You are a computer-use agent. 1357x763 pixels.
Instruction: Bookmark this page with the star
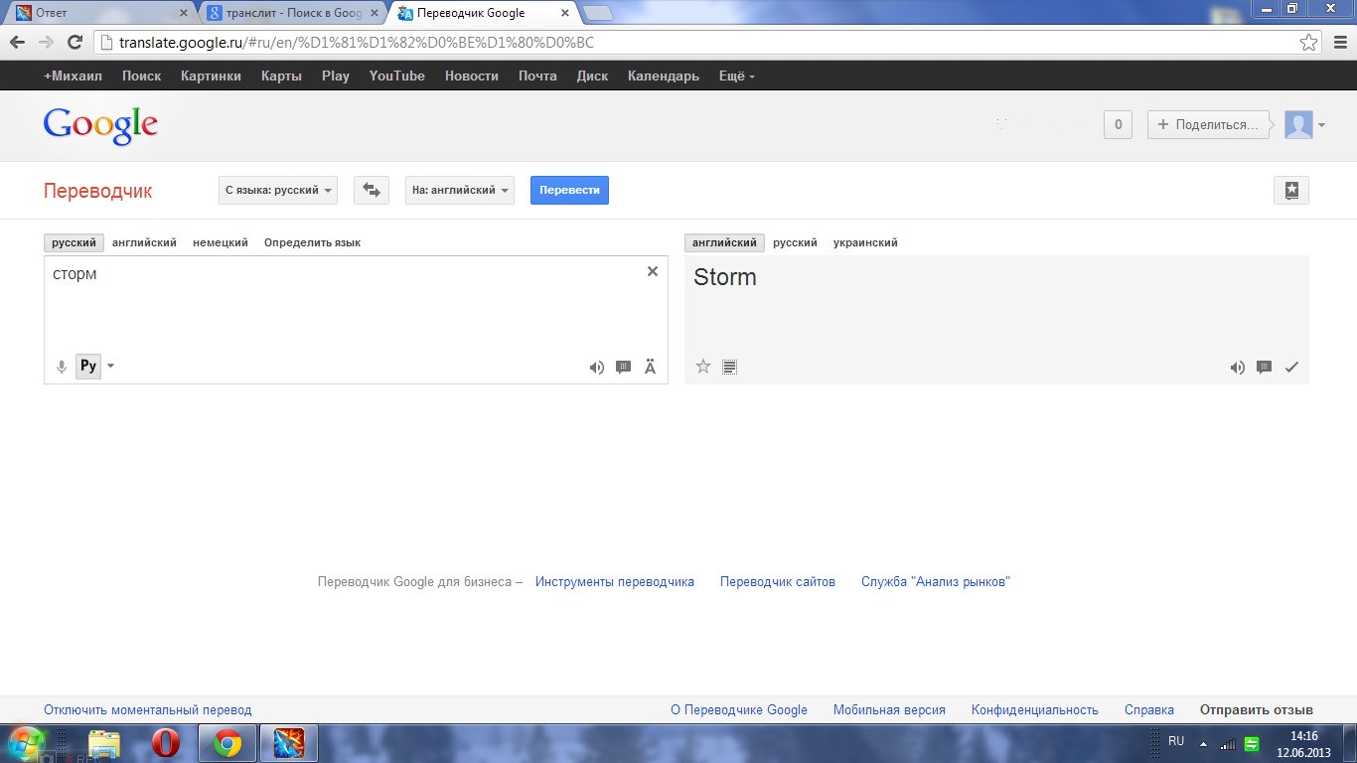[x=1309, y=43]
